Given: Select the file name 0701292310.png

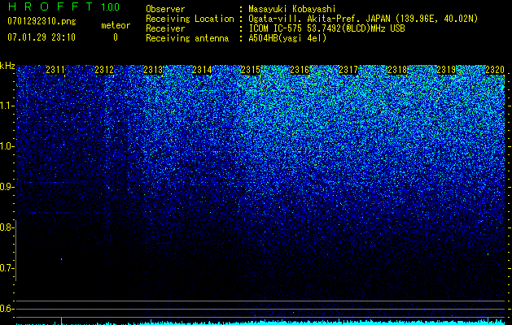Looking at the screenshot, I should [42, 21].
